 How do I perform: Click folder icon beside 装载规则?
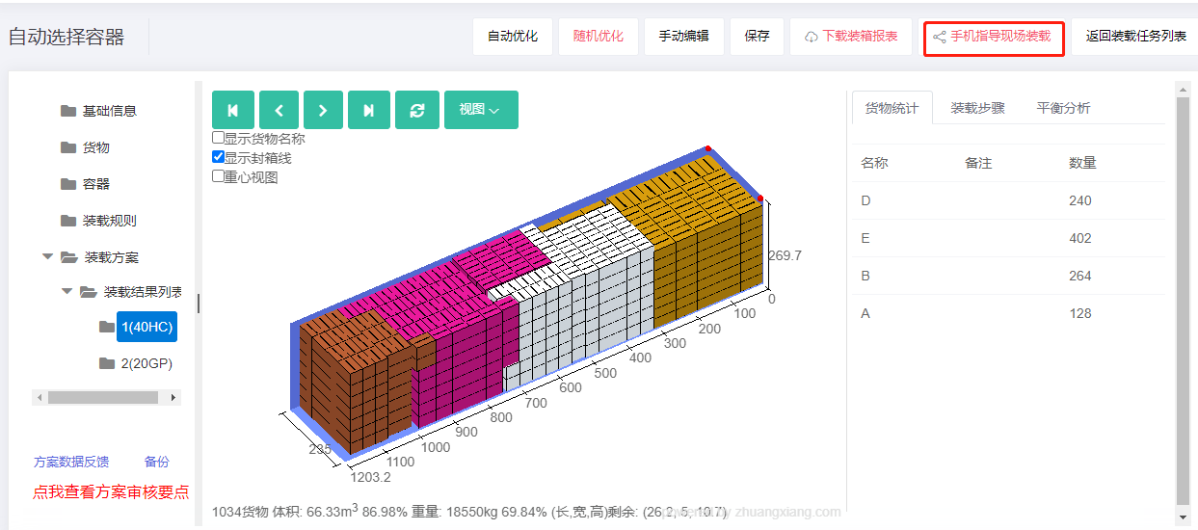click(68, 221)
